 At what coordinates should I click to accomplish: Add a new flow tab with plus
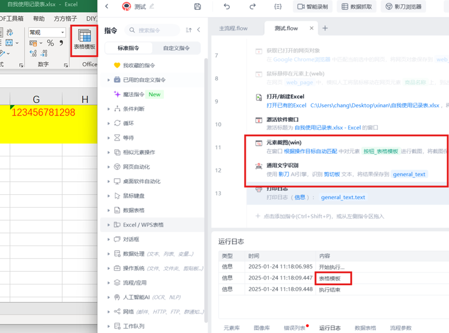(x=325, y=28)
